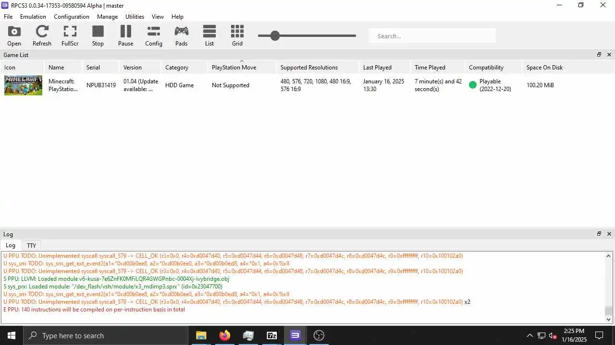615x345 pixels.
Task: Sort by the Name column header
Action: (x=63, y=68)
